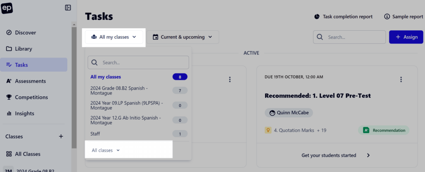Click the magnifier icon in class search
The image size is (425, 172).
94,62
